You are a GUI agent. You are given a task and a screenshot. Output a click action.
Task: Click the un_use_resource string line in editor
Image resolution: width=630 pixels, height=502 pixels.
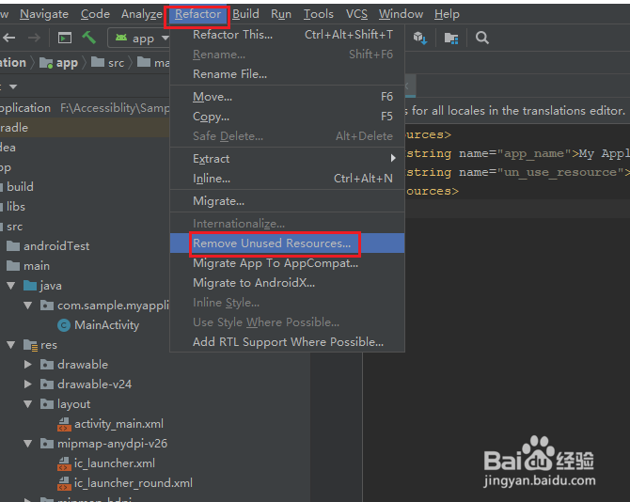[x=517, y=172]
